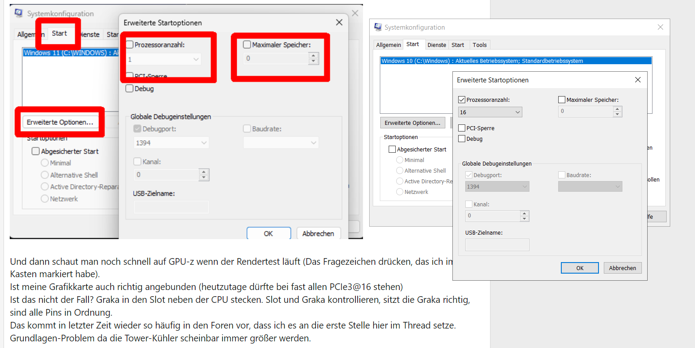Check PCI-Sperre in Windows 10 dialog
The image size is (695, 348).
click(x=462, y=128)
